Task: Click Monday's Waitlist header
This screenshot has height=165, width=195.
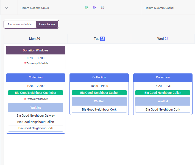Action: tap(36, 108)
